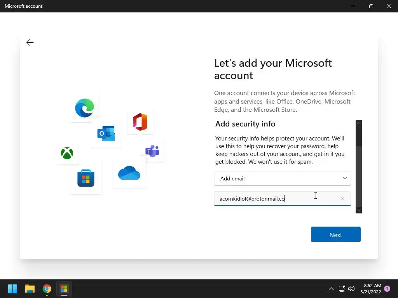Clear the email field with the X icon
Screen dimensions: 398x298
[342, 199]
